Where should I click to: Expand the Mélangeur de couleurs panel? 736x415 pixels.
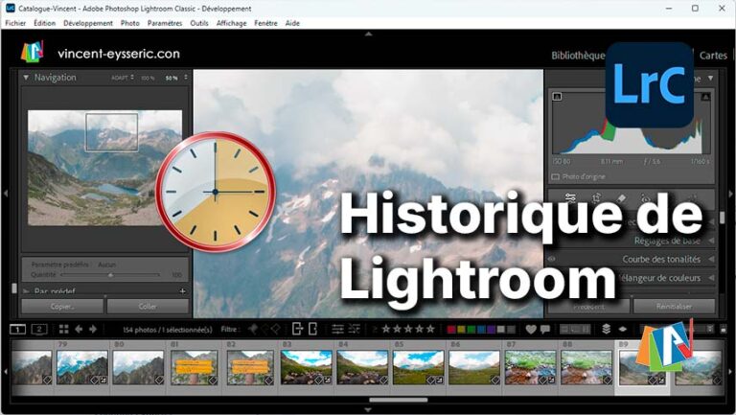point(712,278)
